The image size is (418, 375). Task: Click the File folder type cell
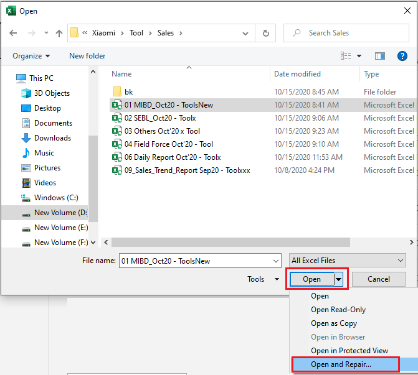tap(380, 92)
